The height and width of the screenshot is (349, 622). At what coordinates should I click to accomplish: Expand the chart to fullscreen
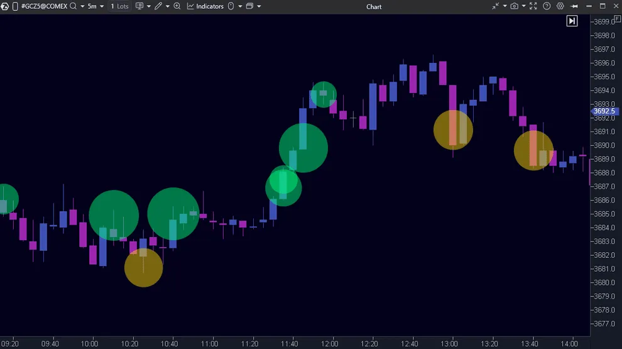pyautogui.click(x=533, y=6)
